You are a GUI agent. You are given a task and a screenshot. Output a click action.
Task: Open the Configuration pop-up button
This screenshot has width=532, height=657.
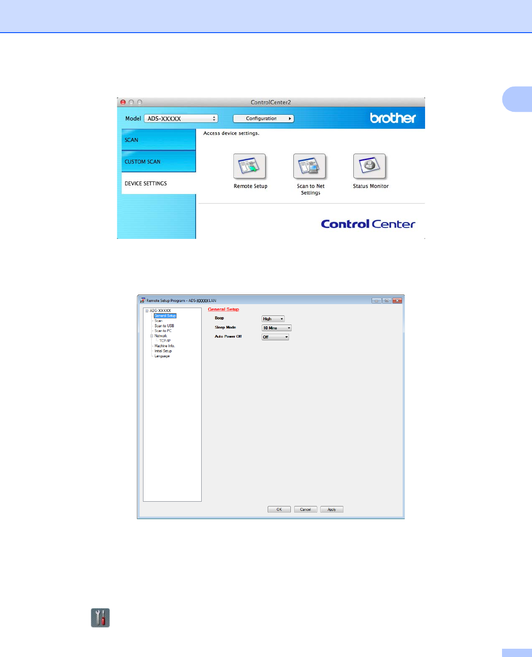263,118
